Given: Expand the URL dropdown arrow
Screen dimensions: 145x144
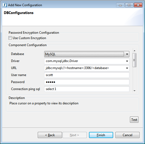Looking at the screenshot, I should (x=127, y=68).
